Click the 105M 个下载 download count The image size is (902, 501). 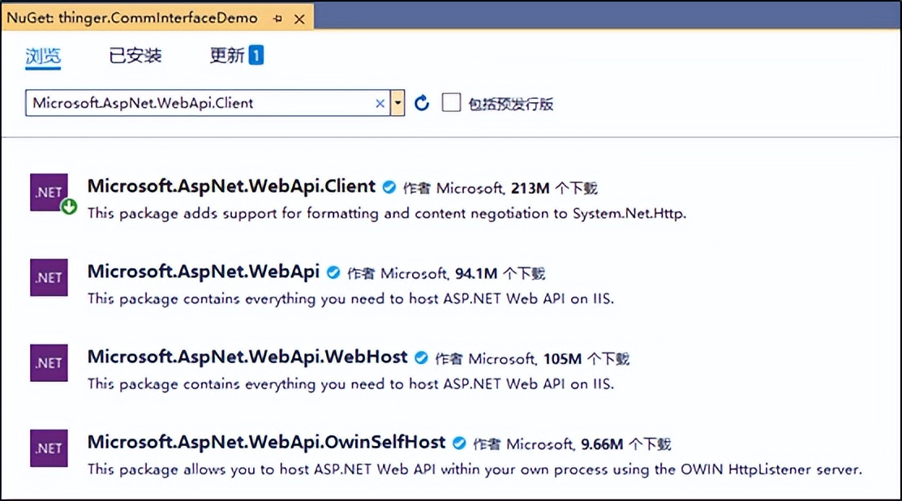(586, 359)
